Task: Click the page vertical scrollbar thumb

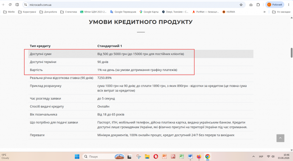Action: point(291,53)
